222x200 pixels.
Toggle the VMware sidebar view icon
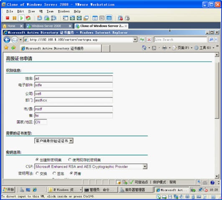coord(65,18)
